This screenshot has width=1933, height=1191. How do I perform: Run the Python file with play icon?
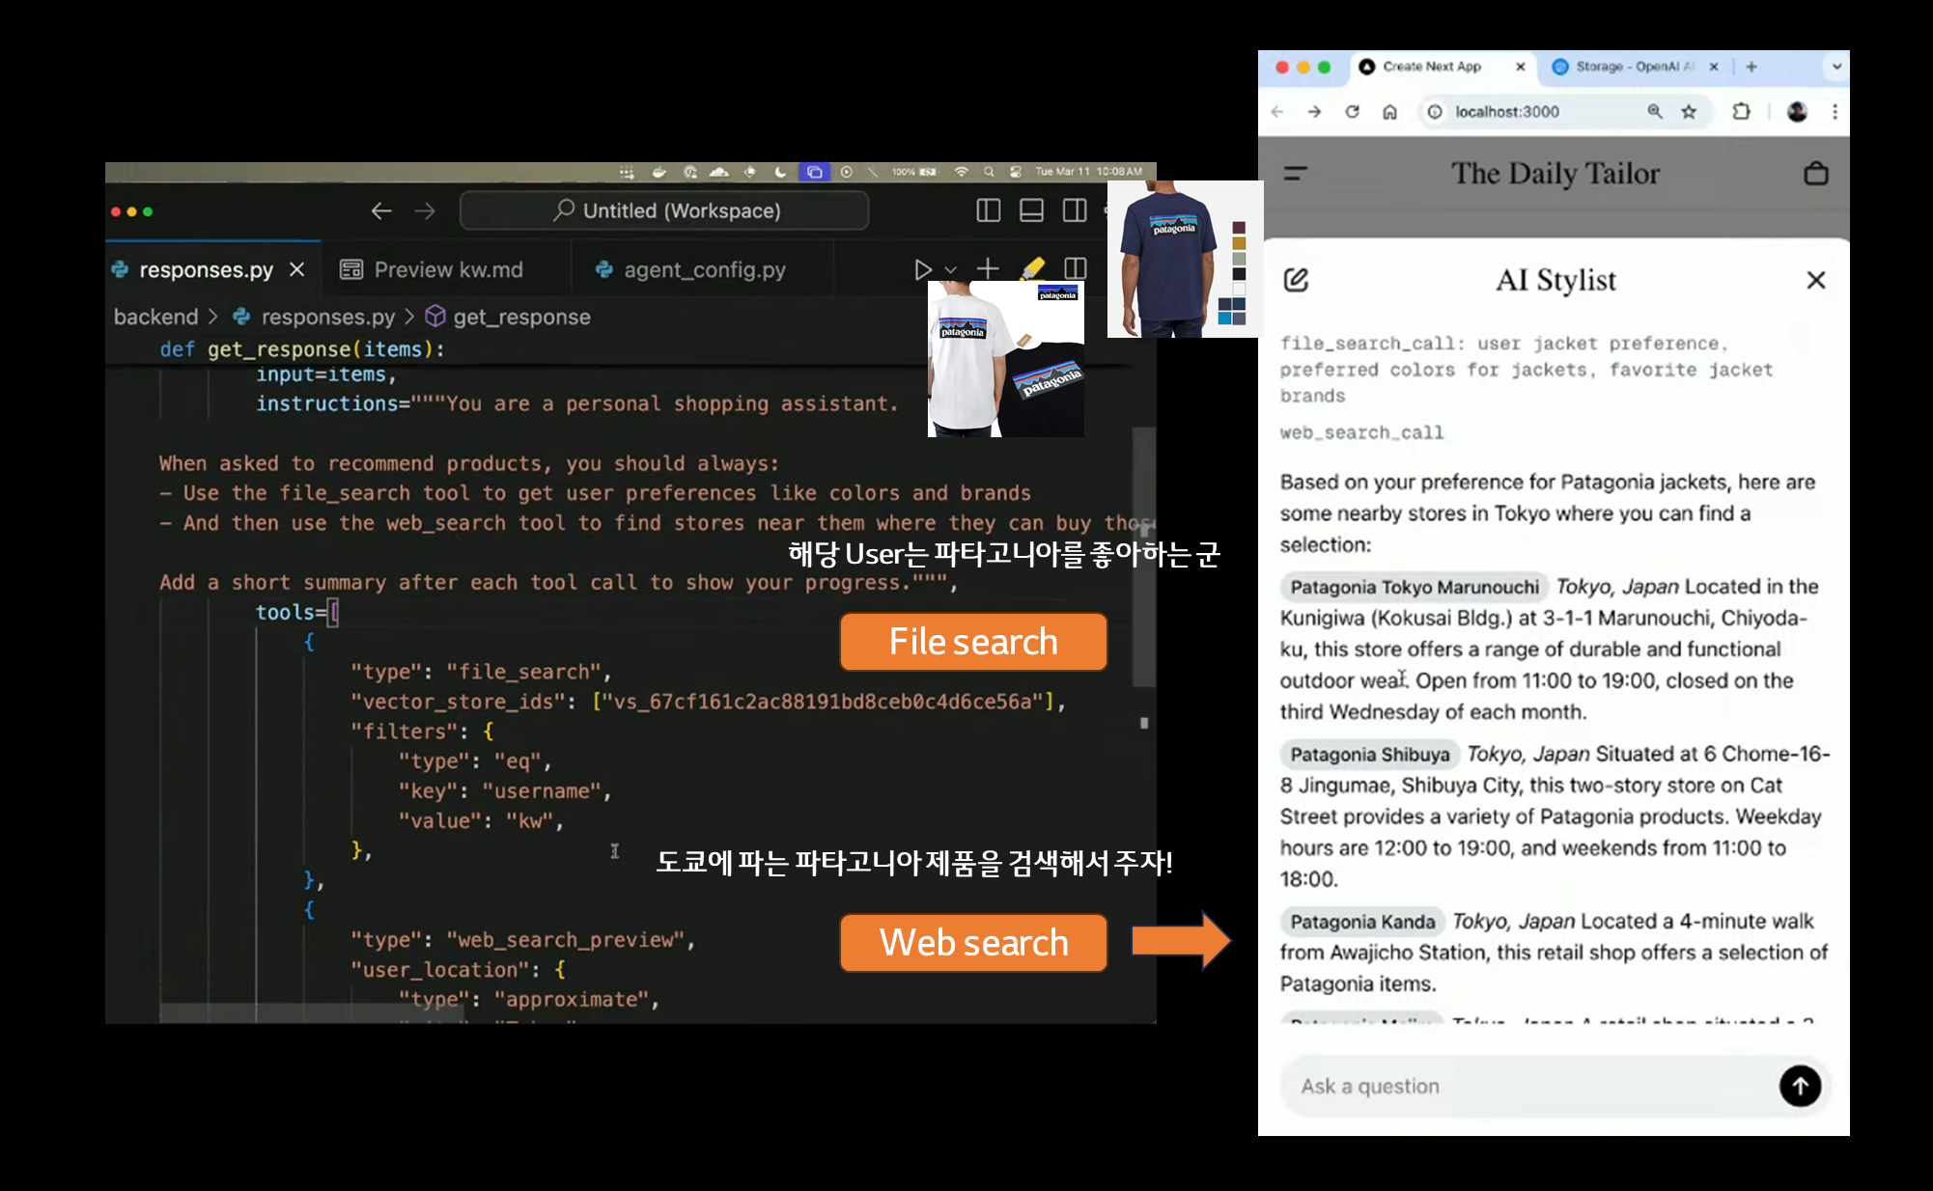922,269
